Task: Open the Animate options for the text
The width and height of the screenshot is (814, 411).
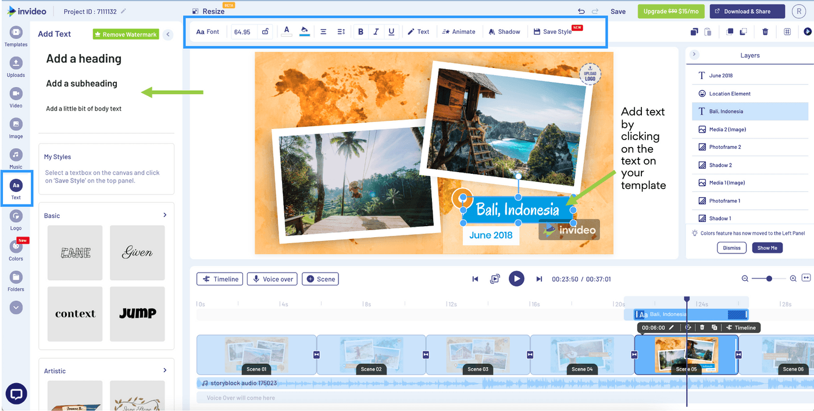Action: [459, 31]
